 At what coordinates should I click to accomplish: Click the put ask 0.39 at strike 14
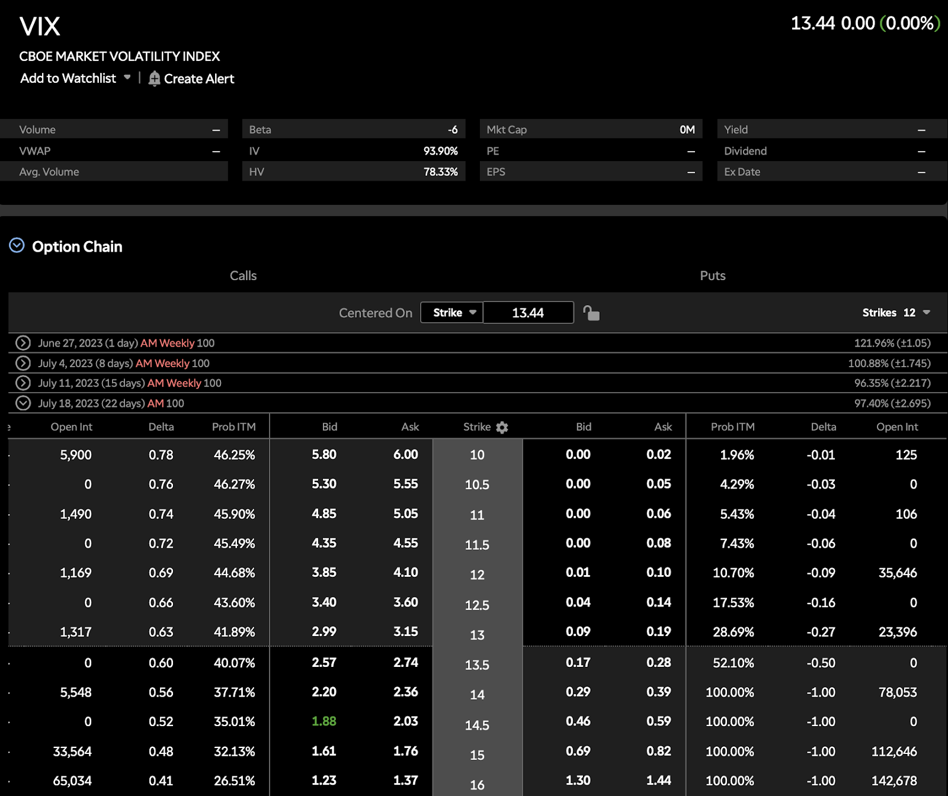(659, 692)
